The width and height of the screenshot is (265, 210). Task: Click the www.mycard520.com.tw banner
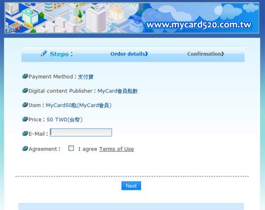point(132,18)
